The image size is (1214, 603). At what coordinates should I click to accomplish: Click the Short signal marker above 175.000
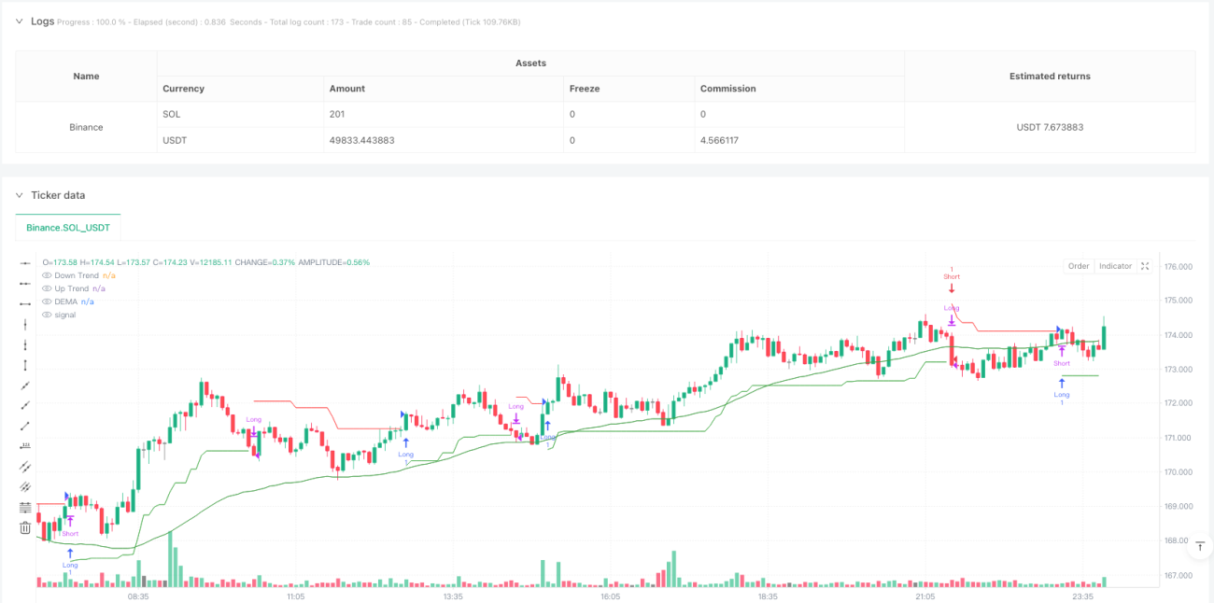click(x=951, y=277)
